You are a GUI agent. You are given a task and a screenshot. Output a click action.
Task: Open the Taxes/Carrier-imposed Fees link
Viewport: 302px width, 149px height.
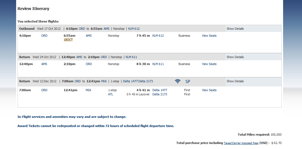(x=241, y=143)
